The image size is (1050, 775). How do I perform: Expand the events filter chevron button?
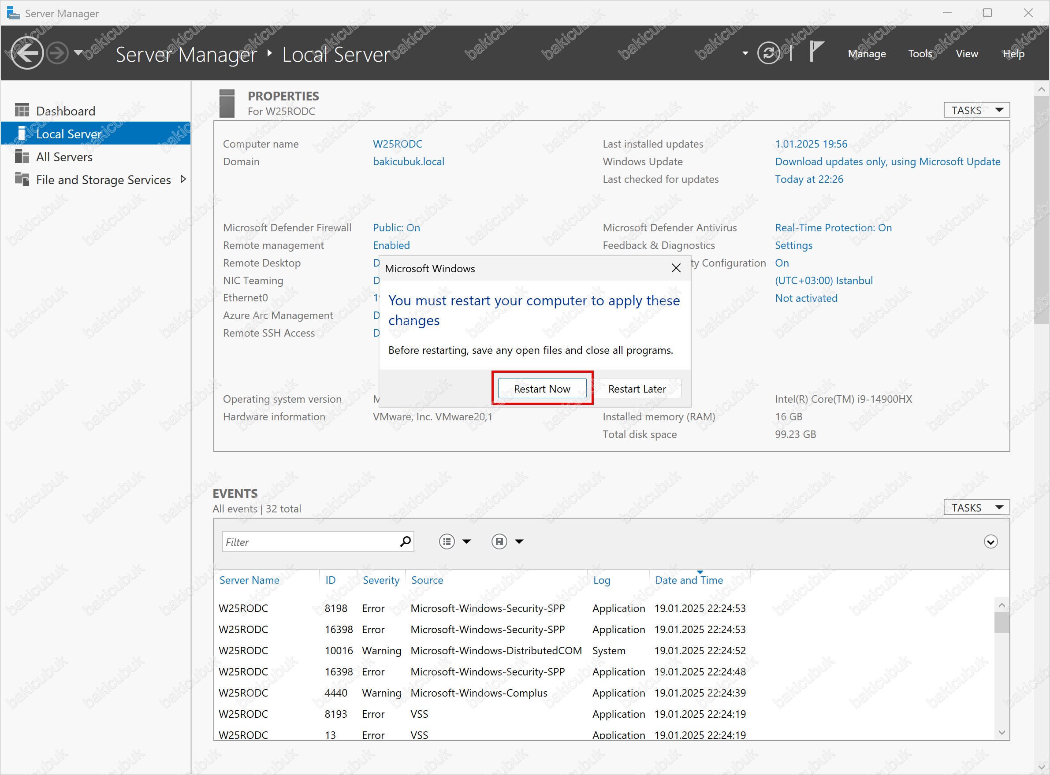tap(990, 542)
